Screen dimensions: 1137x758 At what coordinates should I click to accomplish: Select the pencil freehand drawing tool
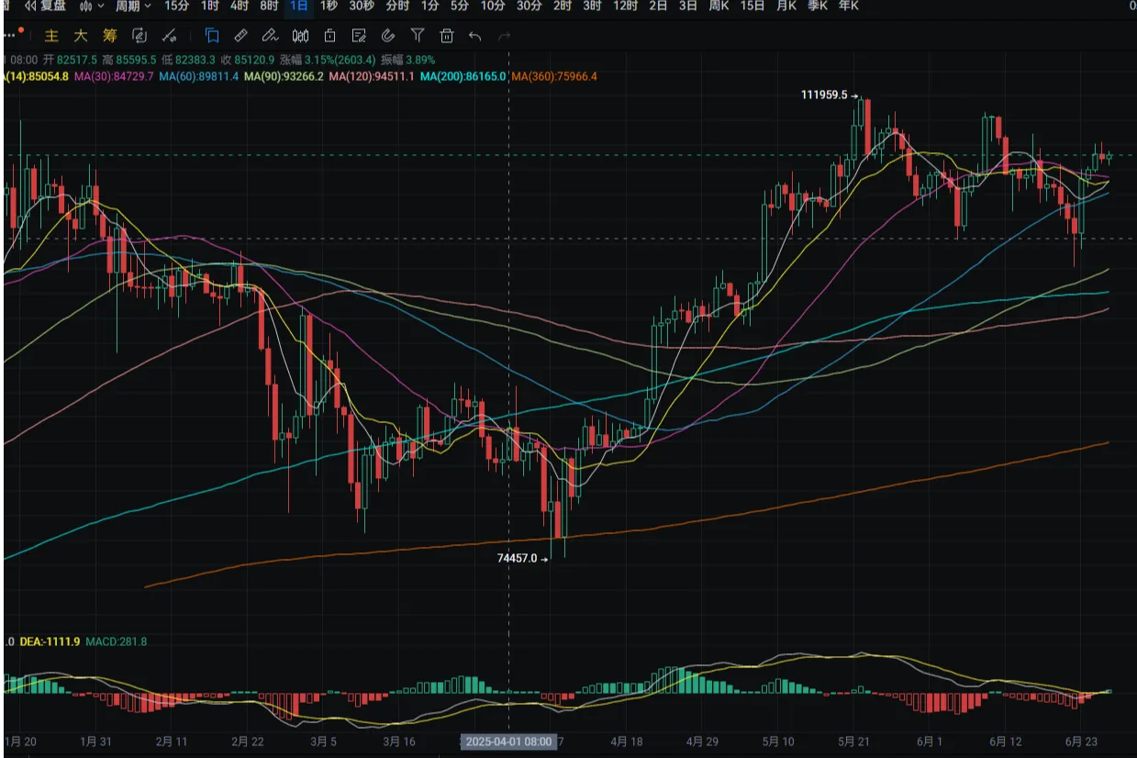[x=270, y=36]
